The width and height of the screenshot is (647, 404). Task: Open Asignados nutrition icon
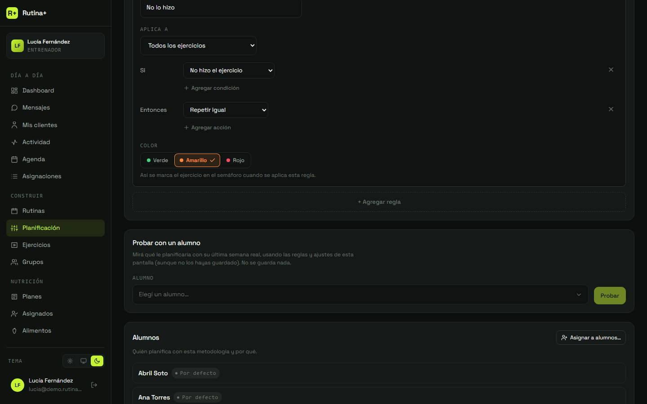point(14,314)
